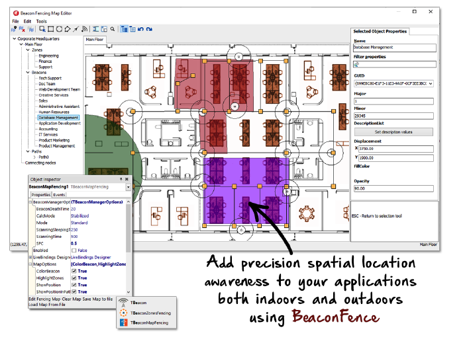Select Database Management beacon in tree
Image resolution: width=467 pixels, height=345 pixels.
coord(58,118)
